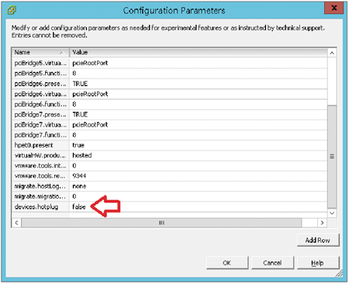Click the 9344 value of vmware.tools.re…

tap(79, 176)
